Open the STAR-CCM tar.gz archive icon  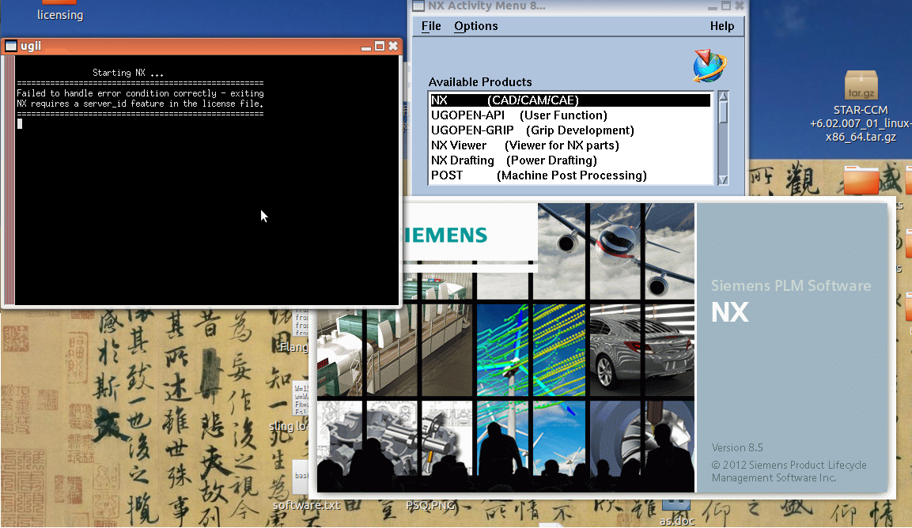861,85
